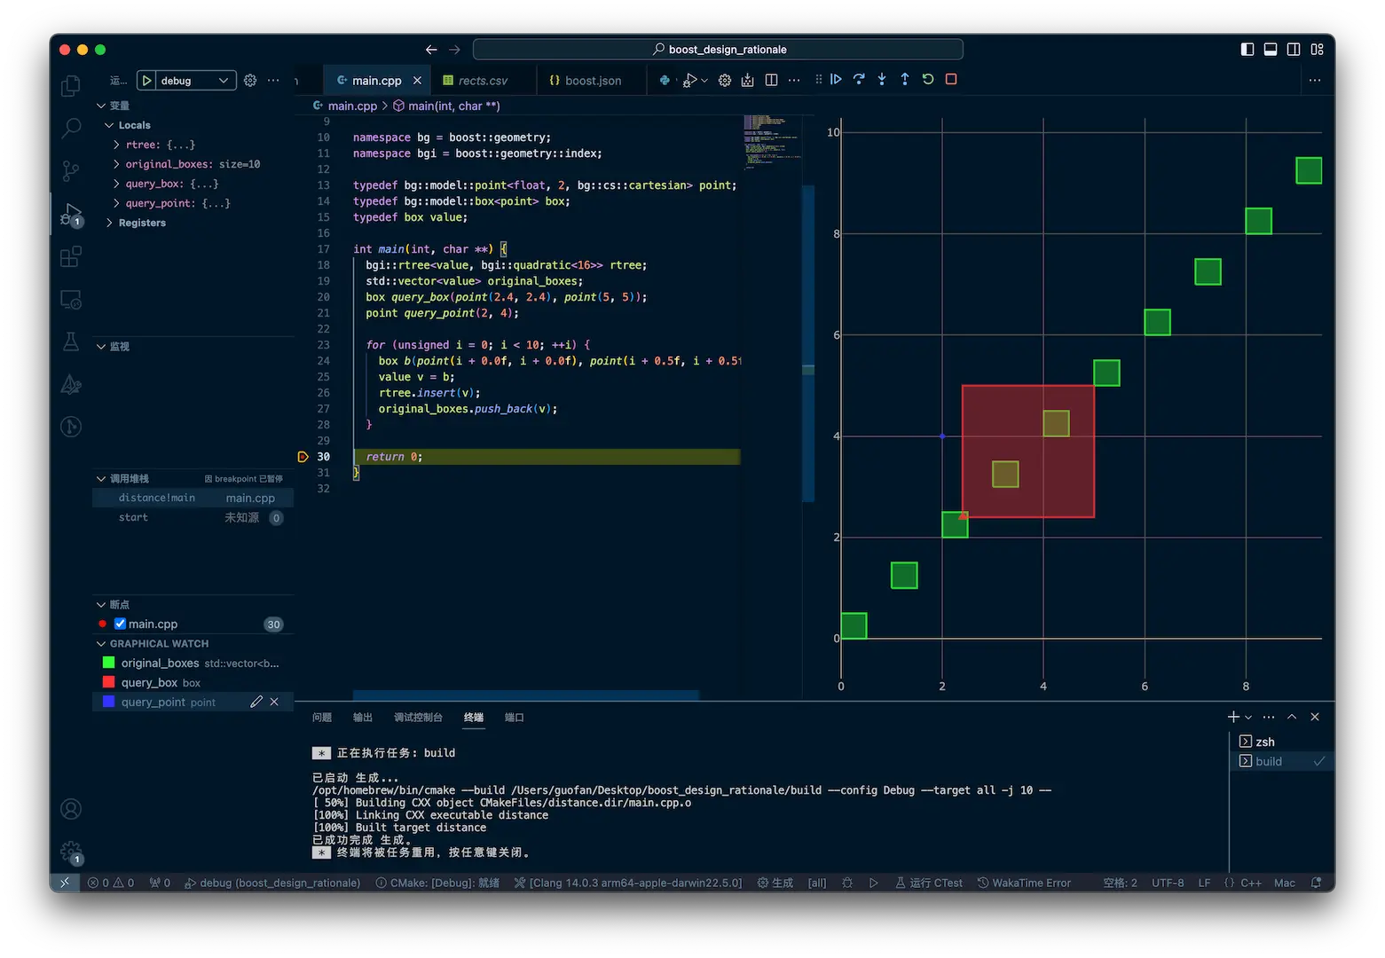Image resolution: width=1385 pixels, height=958 pixels.
Task: Open the Remote Explorer view
Action: (71, 300)
